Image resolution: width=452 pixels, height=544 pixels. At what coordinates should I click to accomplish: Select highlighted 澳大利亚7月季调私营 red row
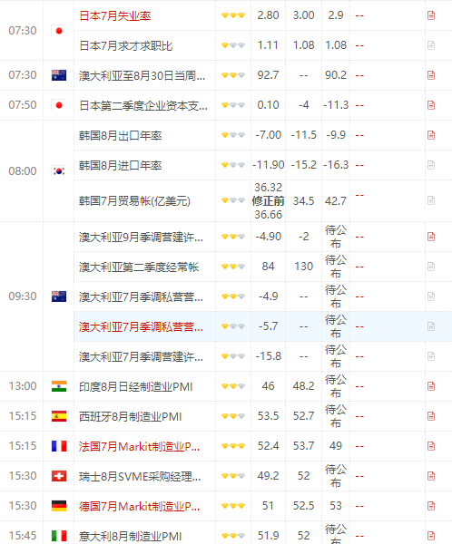(x=262, y=326)
